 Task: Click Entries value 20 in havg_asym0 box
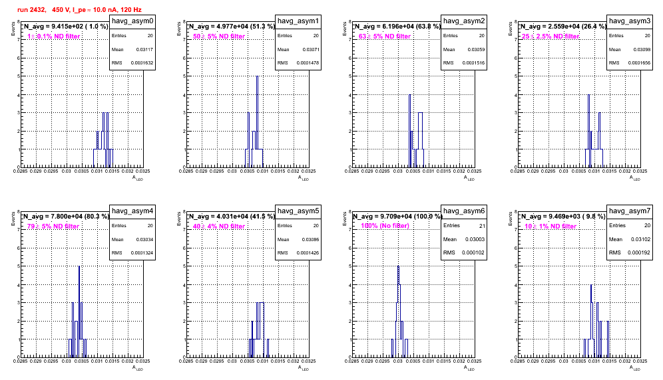150,36
